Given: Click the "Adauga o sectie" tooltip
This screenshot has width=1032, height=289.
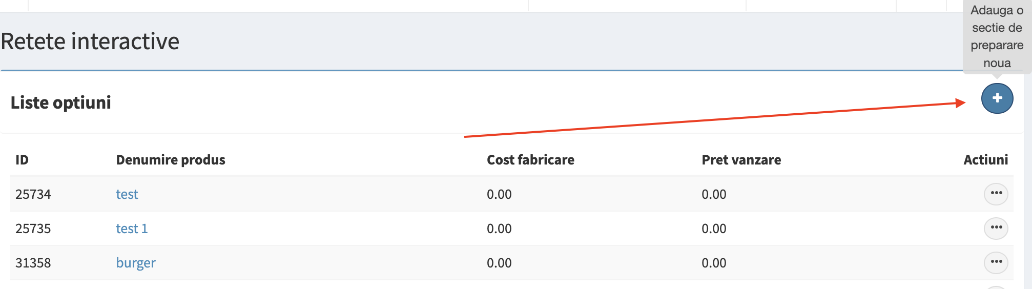Looking at the screenshot, I should click(997, 36).
